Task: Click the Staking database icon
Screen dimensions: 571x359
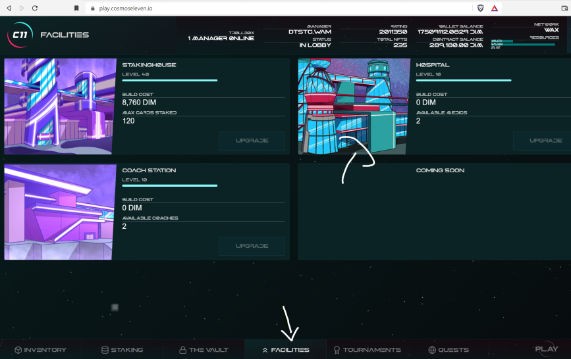Action: 105,350
